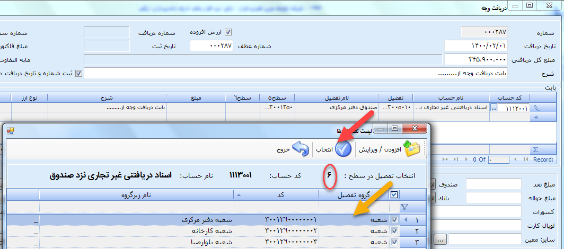Click the تاریخ ثبت field

tap(107, 46)
